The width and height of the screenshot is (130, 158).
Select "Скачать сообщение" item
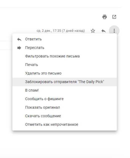[x=64, y=116]
